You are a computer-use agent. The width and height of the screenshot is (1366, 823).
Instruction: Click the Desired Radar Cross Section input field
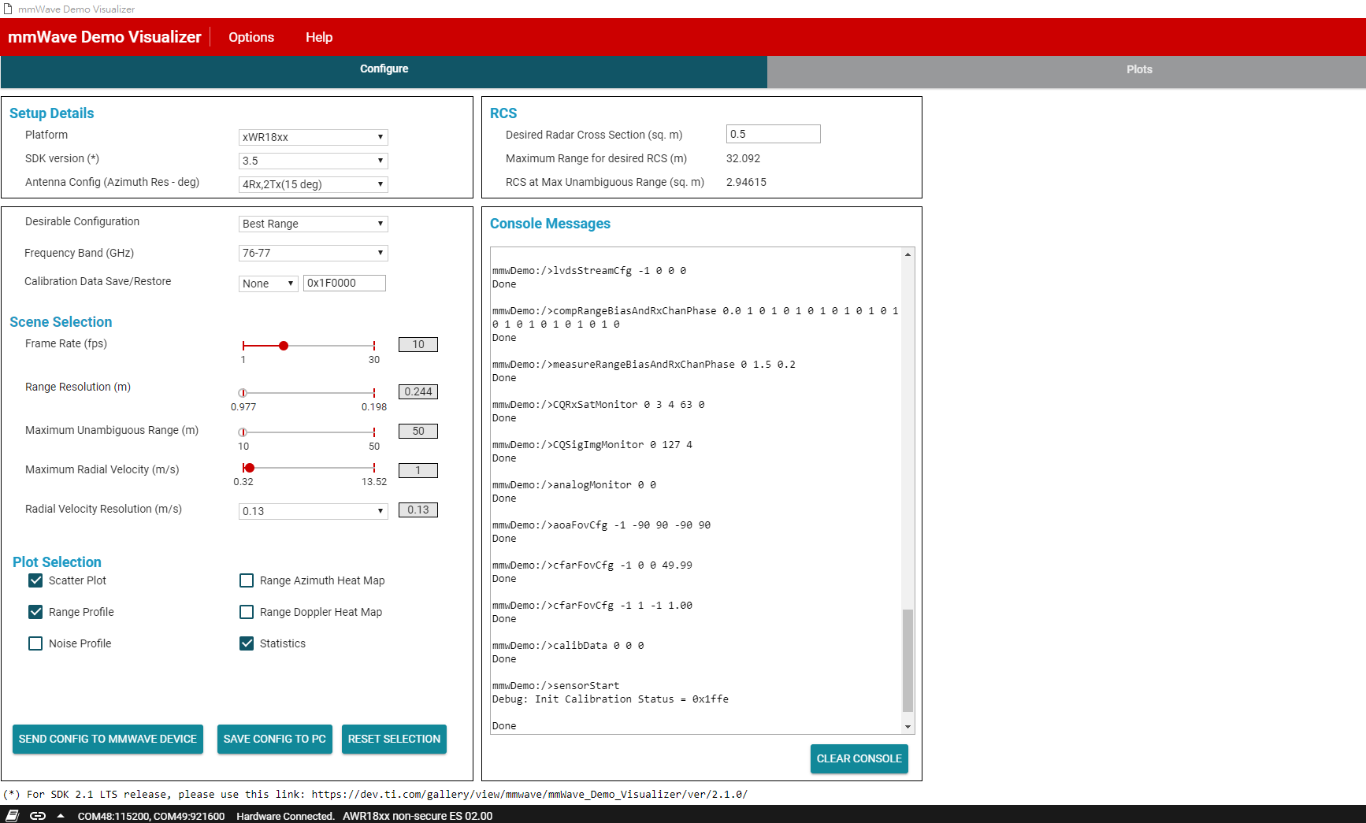pos(773,133)
